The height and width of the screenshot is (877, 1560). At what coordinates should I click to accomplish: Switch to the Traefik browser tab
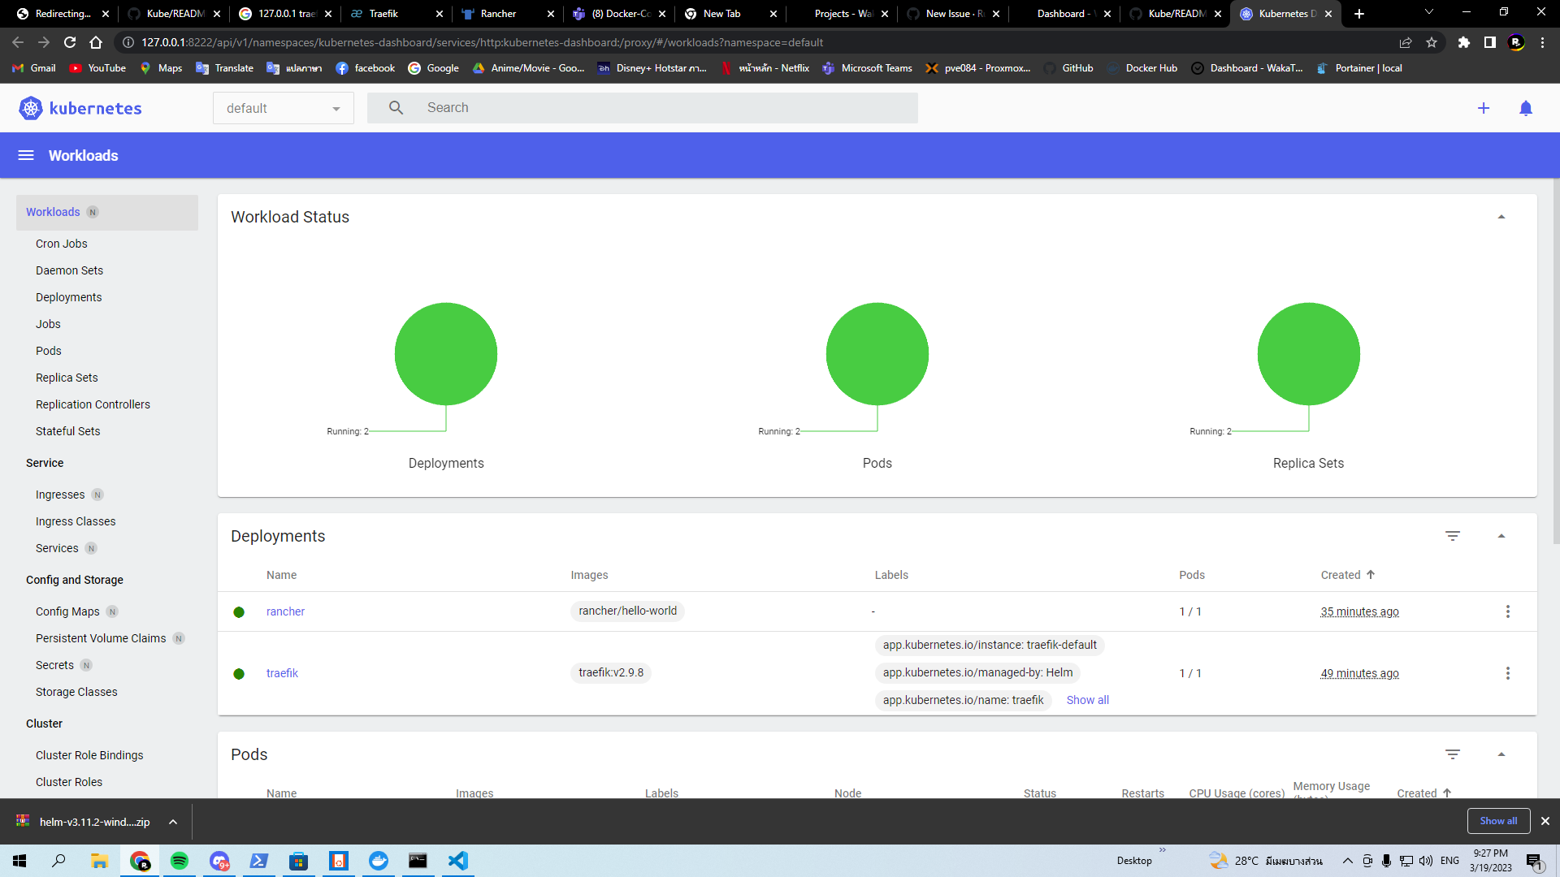pos(396,14)
